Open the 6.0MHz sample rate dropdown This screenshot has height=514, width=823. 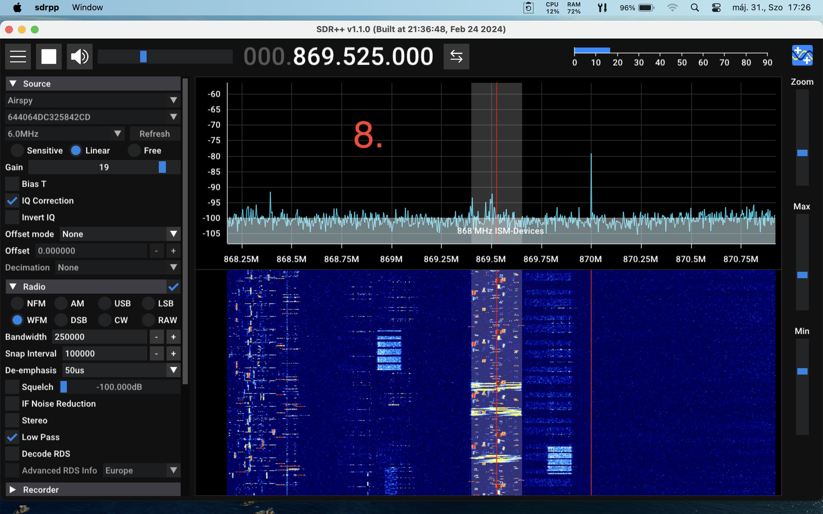64,134
